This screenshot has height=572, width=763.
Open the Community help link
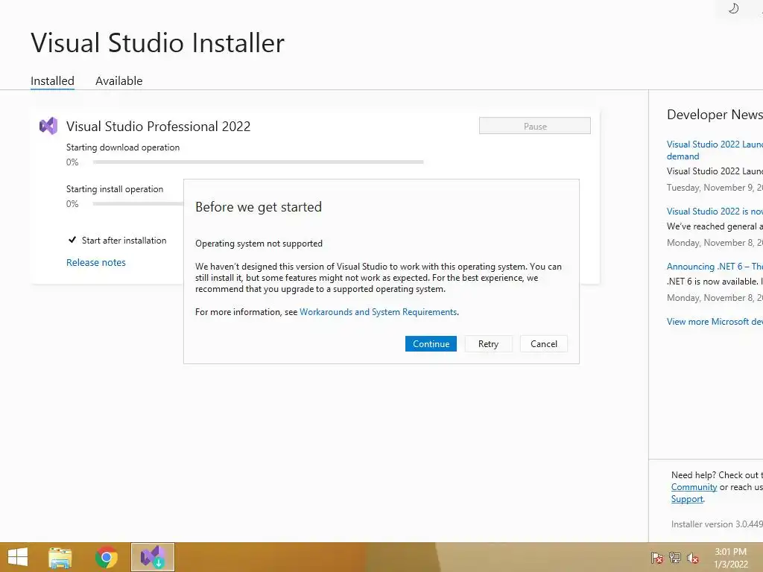tap(694, 487)
